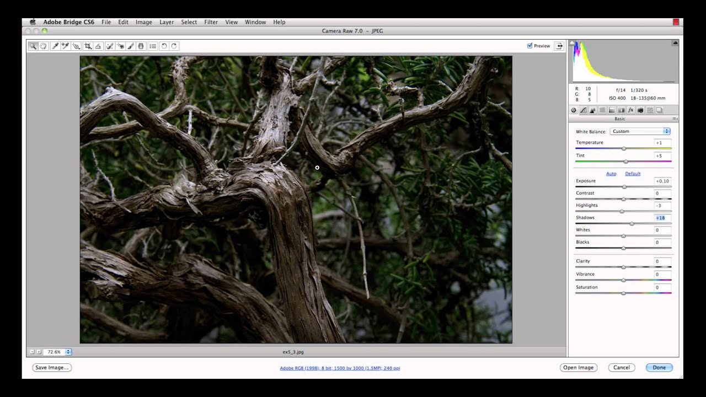The width and height of the screenshot is (706, 397).
Task: Click the Exposure value field
Action: [x=662, y=181]
